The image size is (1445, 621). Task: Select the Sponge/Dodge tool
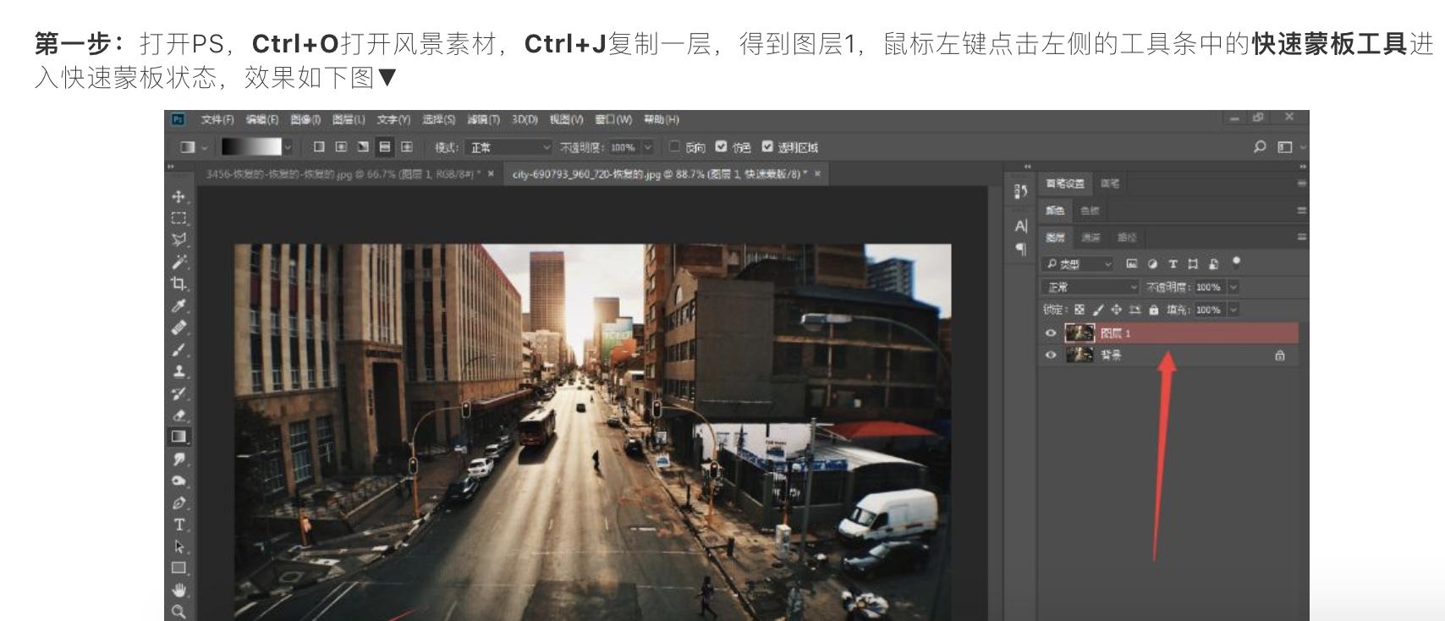(179, 481)
